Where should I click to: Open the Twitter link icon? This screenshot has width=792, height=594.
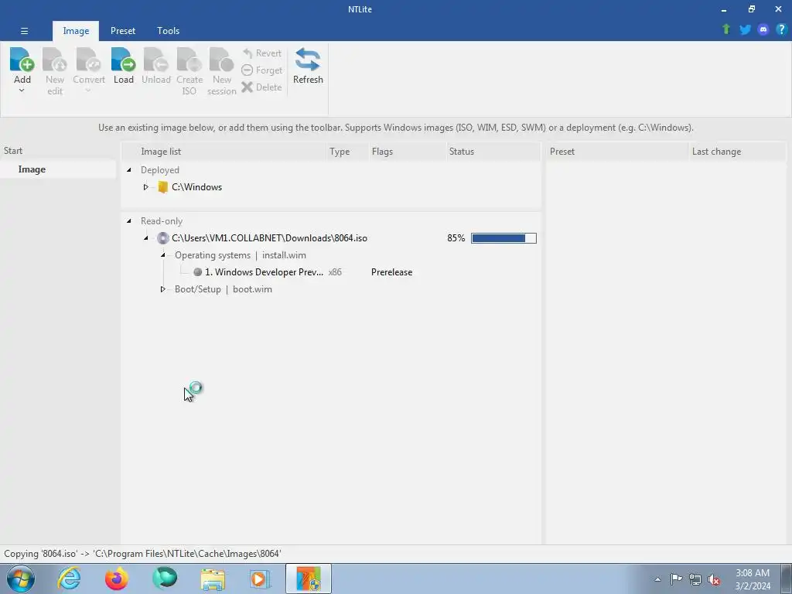click(x=745, y=29)
